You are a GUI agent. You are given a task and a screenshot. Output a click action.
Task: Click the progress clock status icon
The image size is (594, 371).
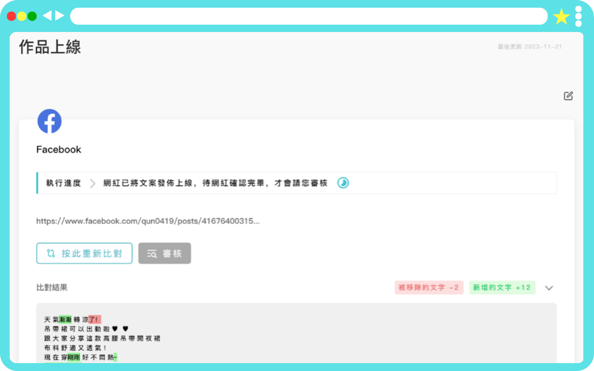click(x=343, y=183)
